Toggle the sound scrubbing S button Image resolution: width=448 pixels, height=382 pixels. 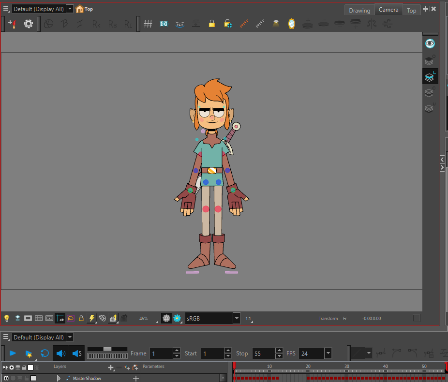tap(77, 353)
